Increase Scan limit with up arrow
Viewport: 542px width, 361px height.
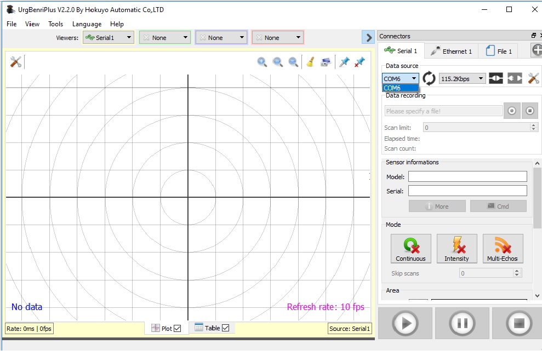point(533,125)
